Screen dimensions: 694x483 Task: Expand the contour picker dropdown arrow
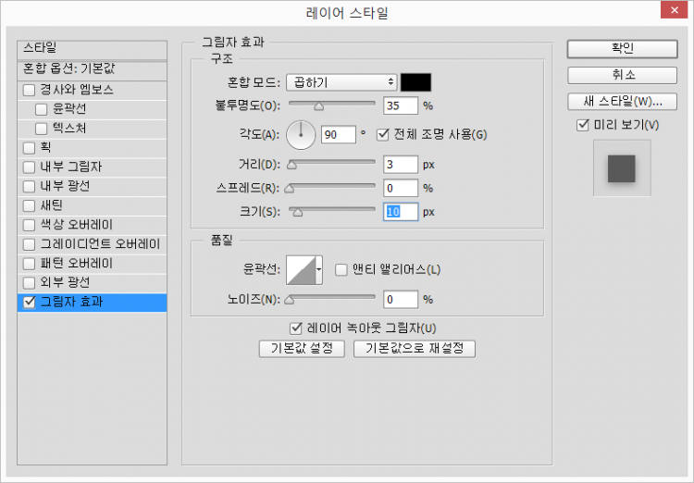click(x=319, y=270)
